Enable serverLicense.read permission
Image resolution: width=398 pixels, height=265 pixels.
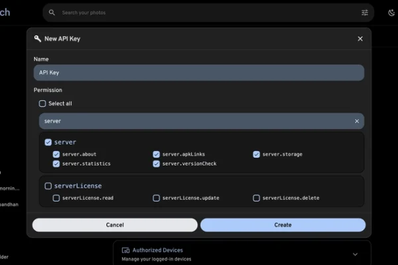point(56,198)
